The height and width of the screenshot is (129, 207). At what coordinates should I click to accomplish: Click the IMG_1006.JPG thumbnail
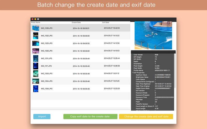[x=36, y=89]
